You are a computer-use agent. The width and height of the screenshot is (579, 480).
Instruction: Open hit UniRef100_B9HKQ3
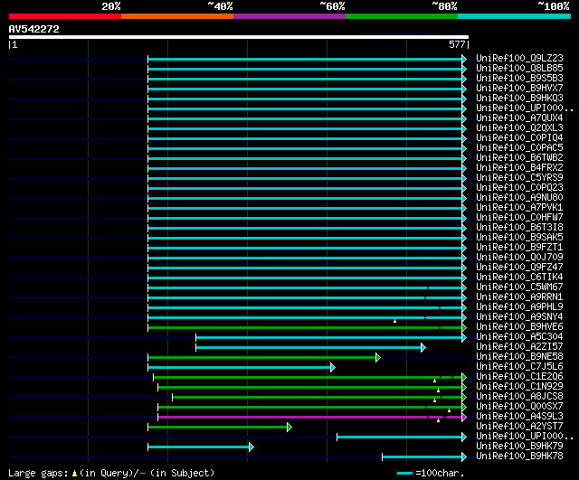519,99
